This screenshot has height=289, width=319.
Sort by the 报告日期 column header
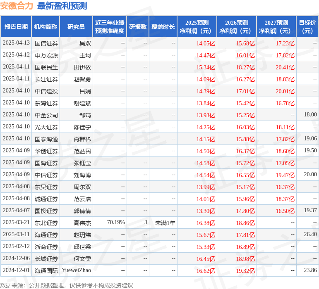click(x=16, y=27)
